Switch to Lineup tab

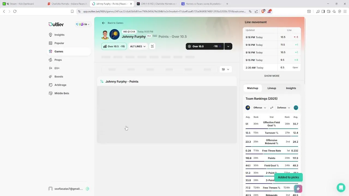point(272,88)
